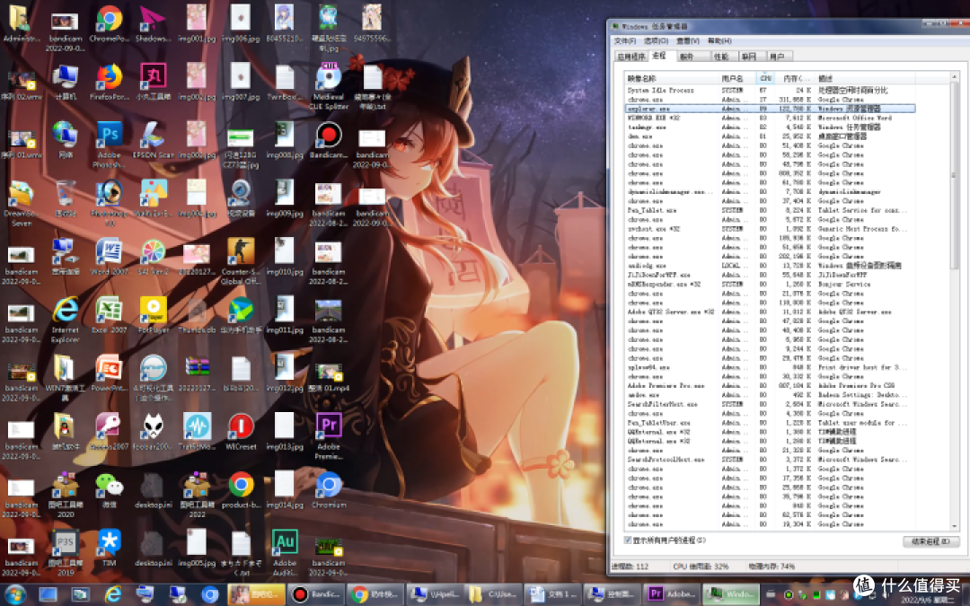Open the SAI Ver.2 desktop shortcut

[x=153, y=257]
